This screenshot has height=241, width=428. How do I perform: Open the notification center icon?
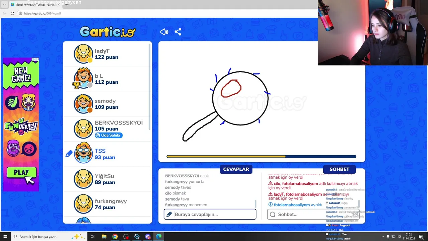[x=421, y=237]
